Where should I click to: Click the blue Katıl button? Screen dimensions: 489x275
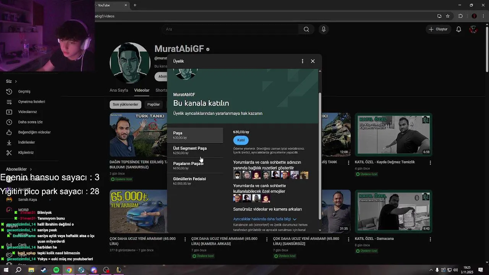click(x=241, y=140)
